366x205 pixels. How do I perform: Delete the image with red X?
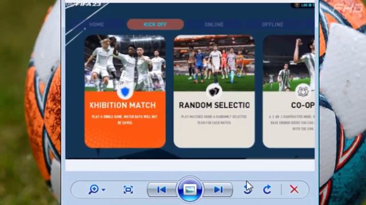pyautogui.click(x=294, y=190)
